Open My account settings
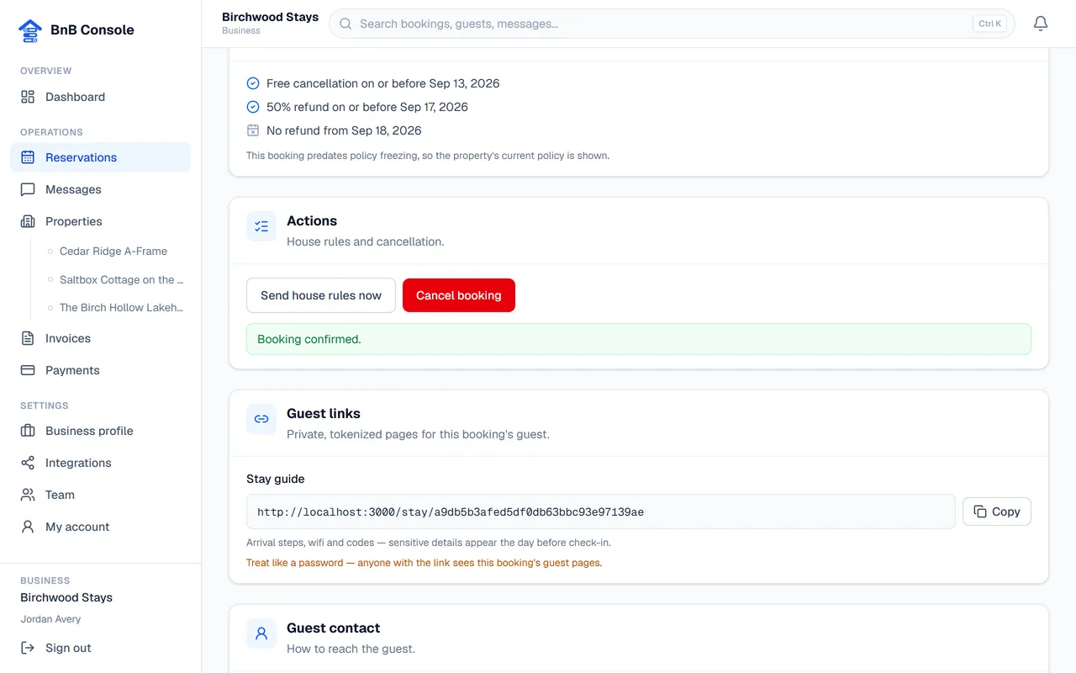The width and height of the screenshot is (1076, 673). tap(100, 527)
